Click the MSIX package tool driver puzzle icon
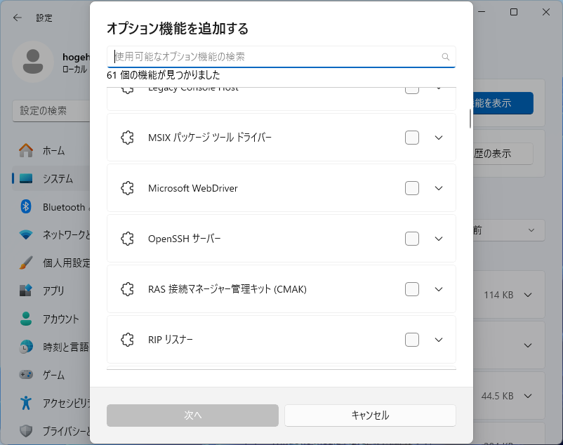Screen dimensions: 563x445 (127, 138)
